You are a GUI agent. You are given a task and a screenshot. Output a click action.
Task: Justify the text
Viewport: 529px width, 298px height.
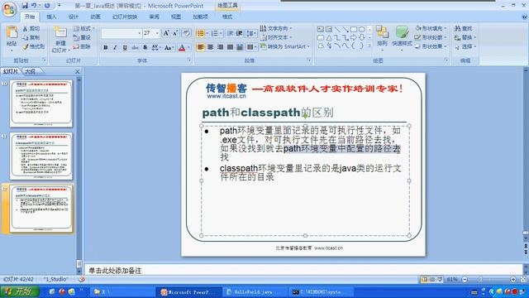[x=230, y=47]
